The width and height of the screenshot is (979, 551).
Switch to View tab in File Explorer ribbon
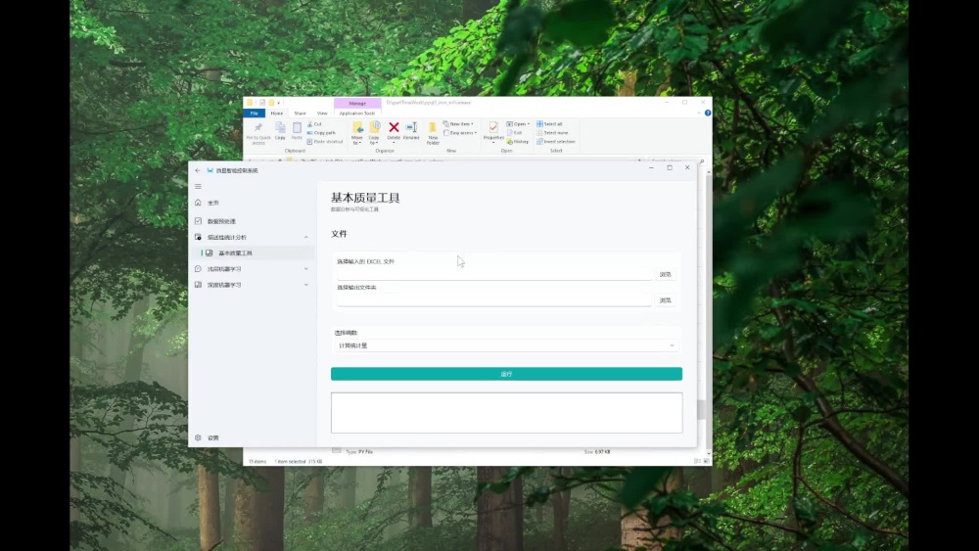tap(322, 113)
